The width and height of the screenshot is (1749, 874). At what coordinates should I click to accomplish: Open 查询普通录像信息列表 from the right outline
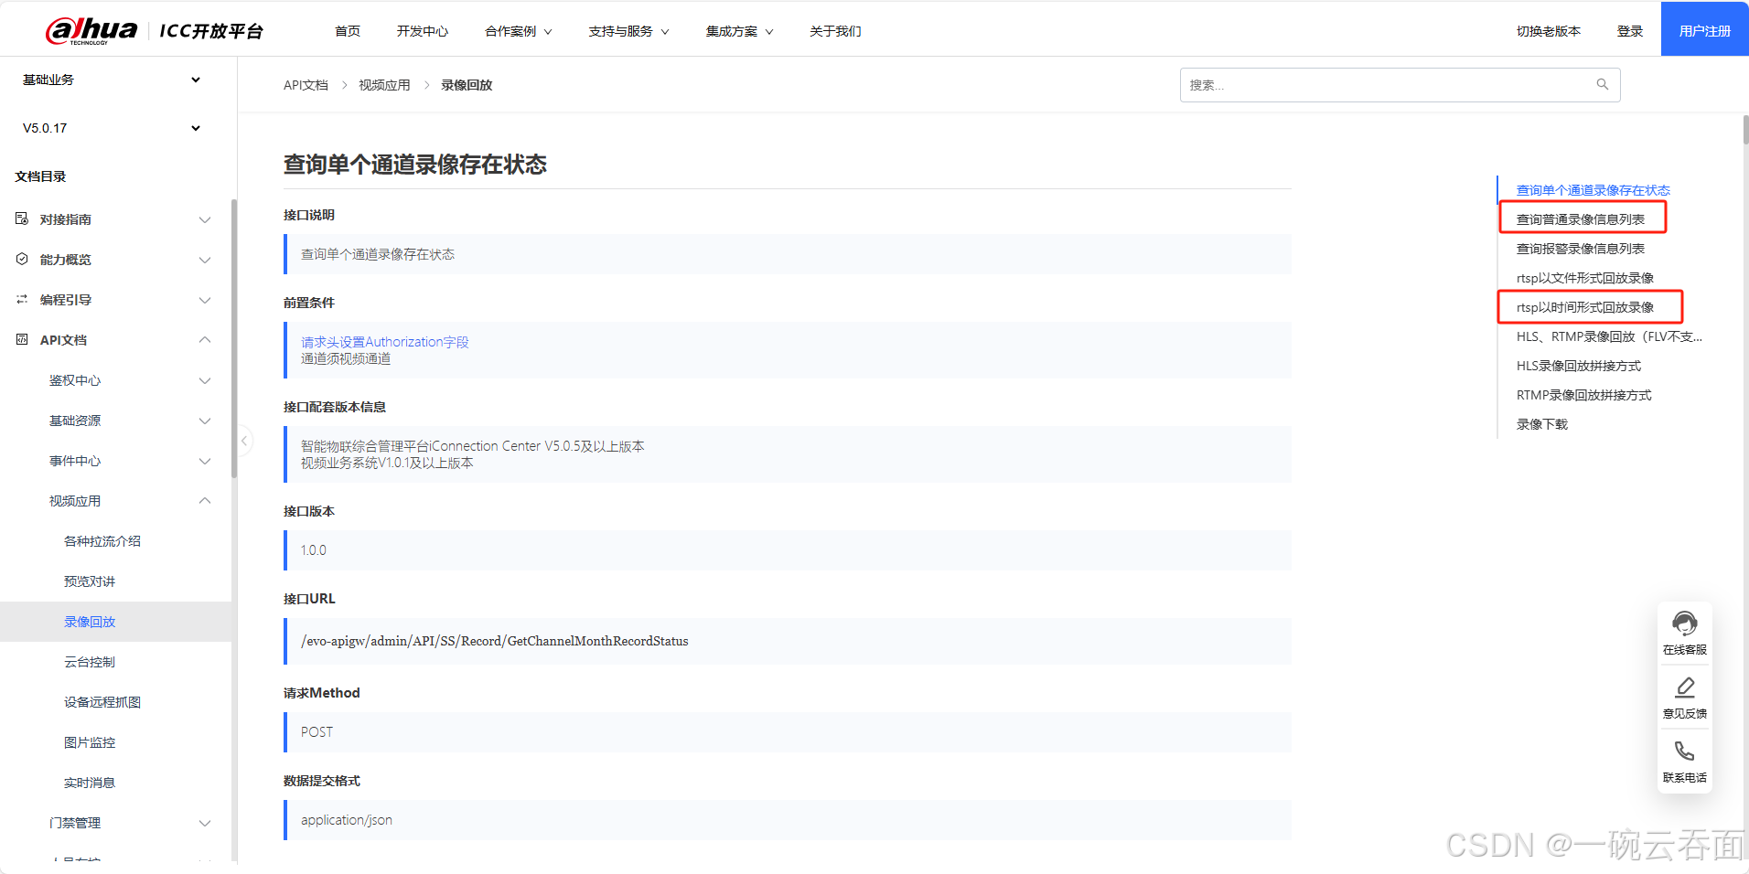[x=1582, y=218]
